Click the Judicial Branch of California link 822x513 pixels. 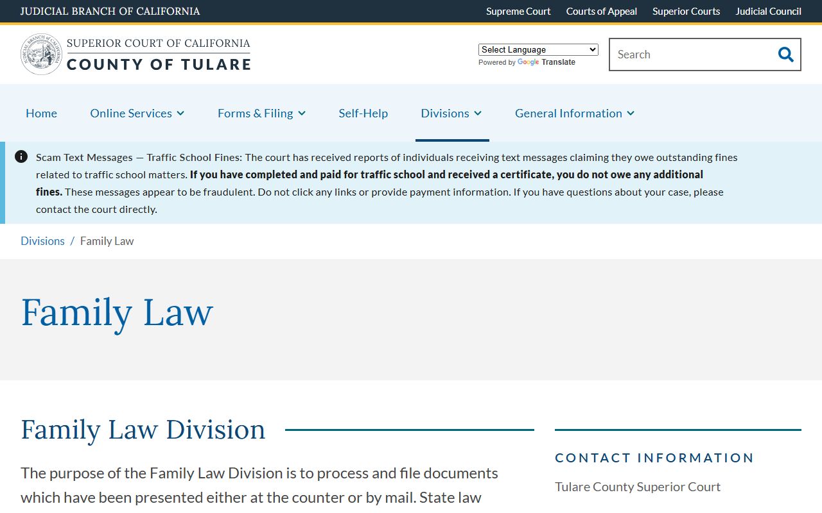click(110, 11)
